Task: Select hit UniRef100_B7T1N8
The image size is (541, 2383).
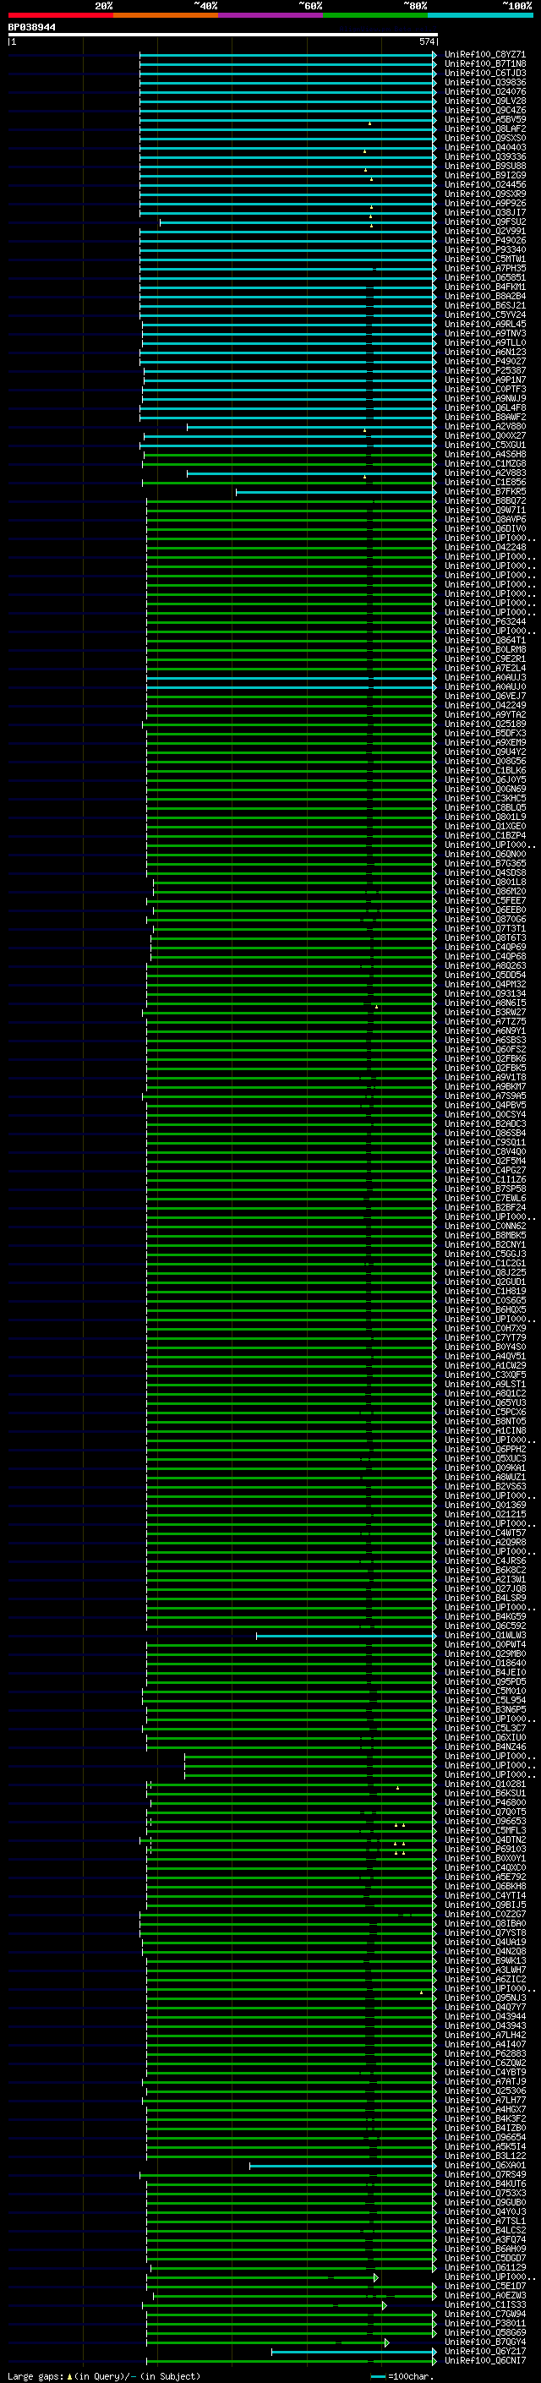Action: [484, 64]
